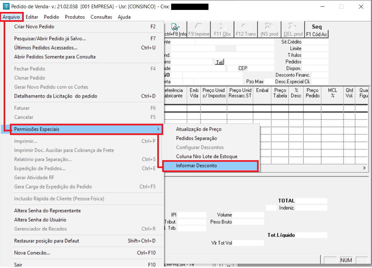This screenshot has width=372, height=268.
Task: Click the Vlr Tot Vol field
Action: tap(248, 243)
